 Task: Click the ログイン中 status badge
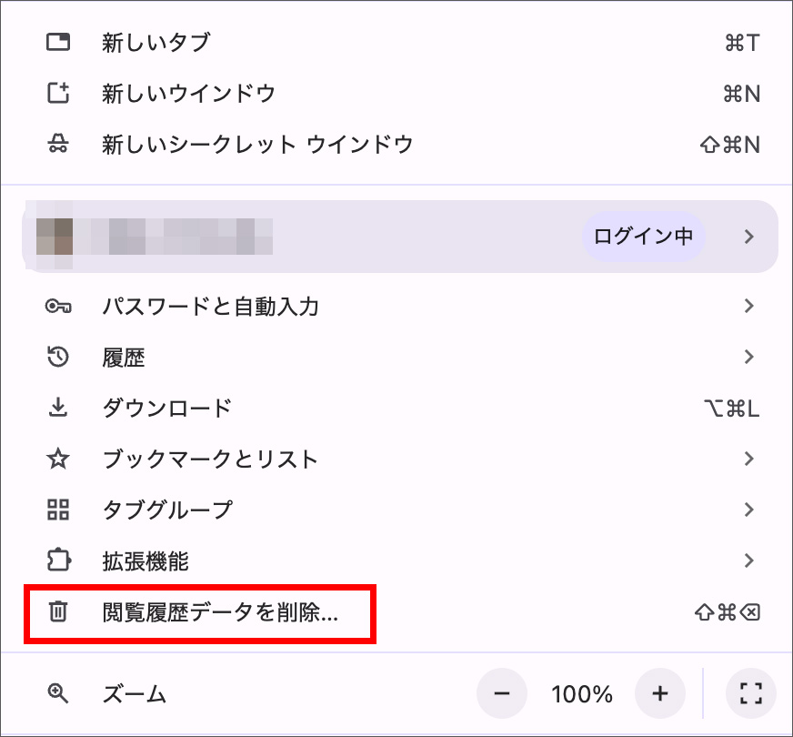[x=643, y=237]
